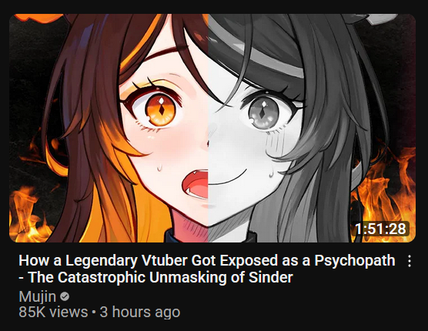Open the Sinder video thumbnail
Screen dimensions: 428x331
[x=212, y=128]
